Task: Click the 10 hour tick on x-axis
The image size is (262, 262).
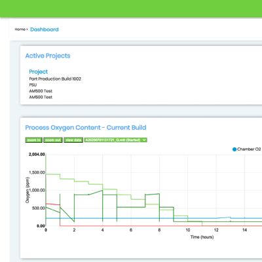Action: [188, 230]
